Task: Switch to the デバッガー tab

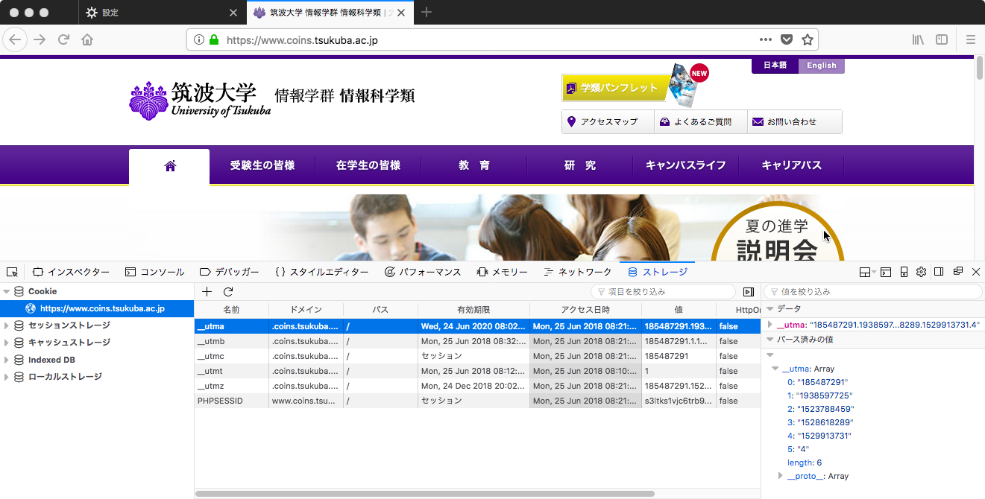Action: tap(230, 272)
